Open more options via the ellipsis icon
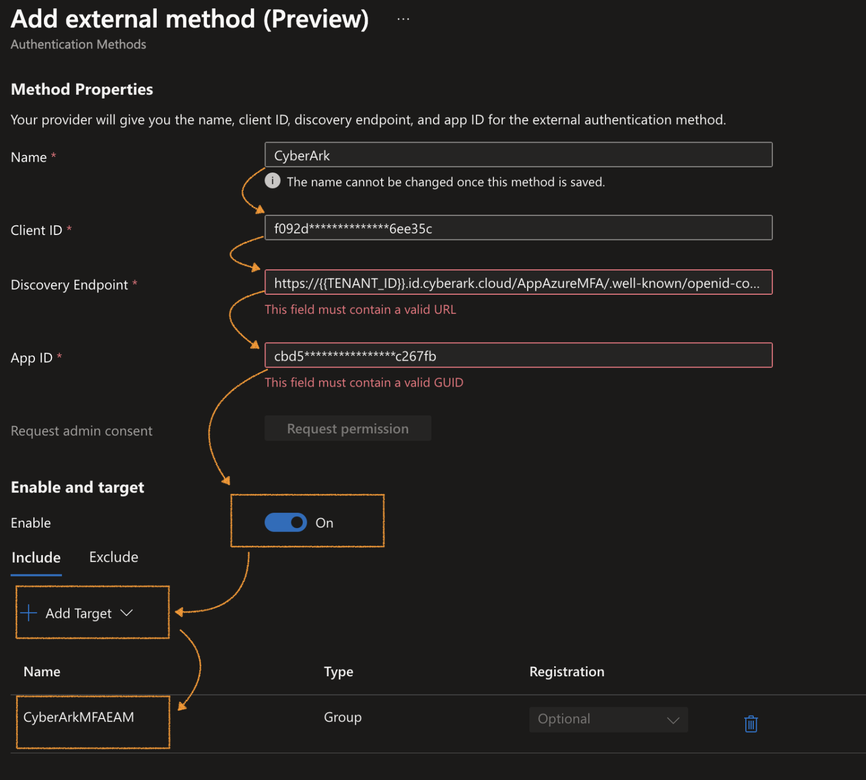The image size is (866, 780). point(403,19)
